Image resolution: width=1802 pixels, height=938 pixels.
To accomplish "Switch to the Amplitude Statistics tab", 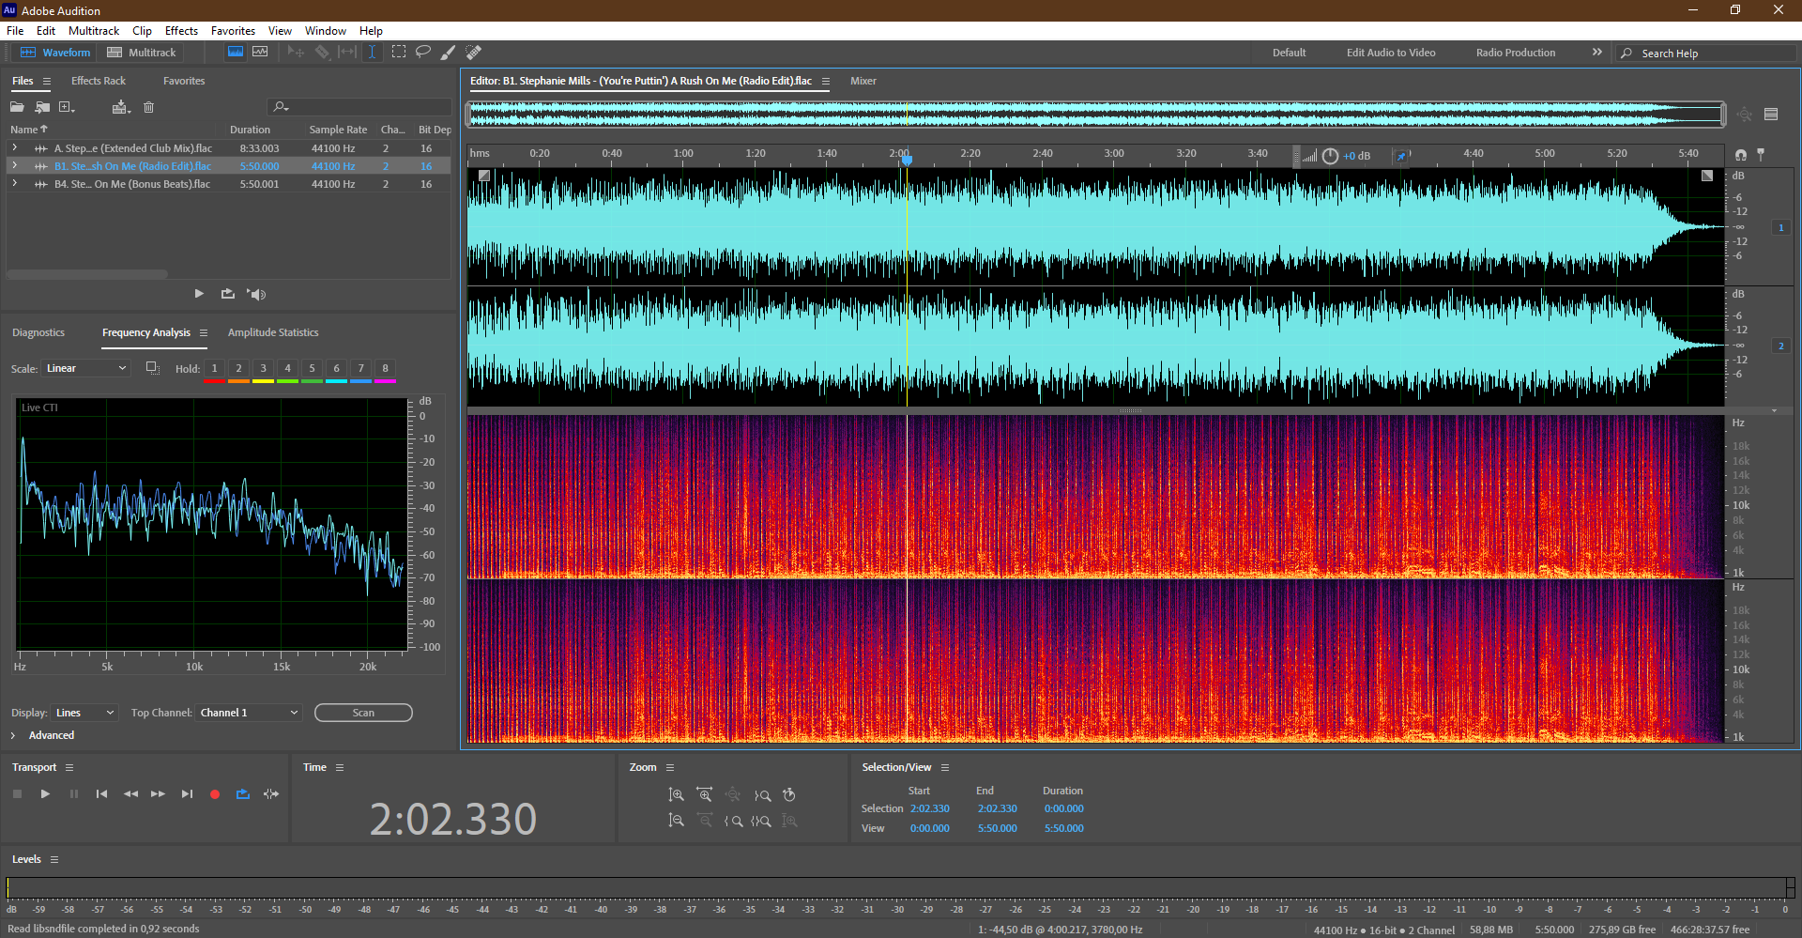I will (x=273, y=332).
